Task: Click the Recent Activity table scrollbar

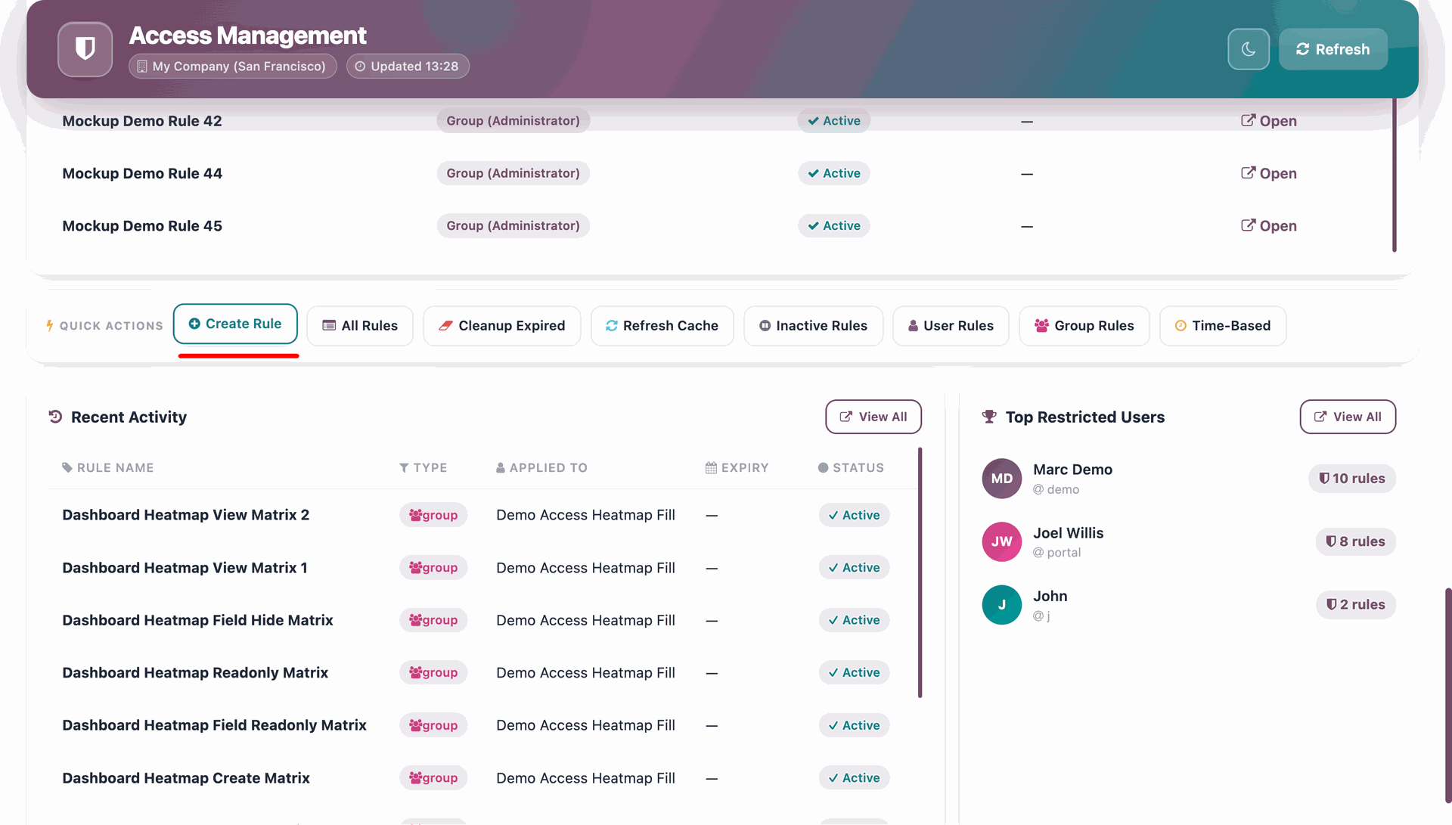Action: 920,572
